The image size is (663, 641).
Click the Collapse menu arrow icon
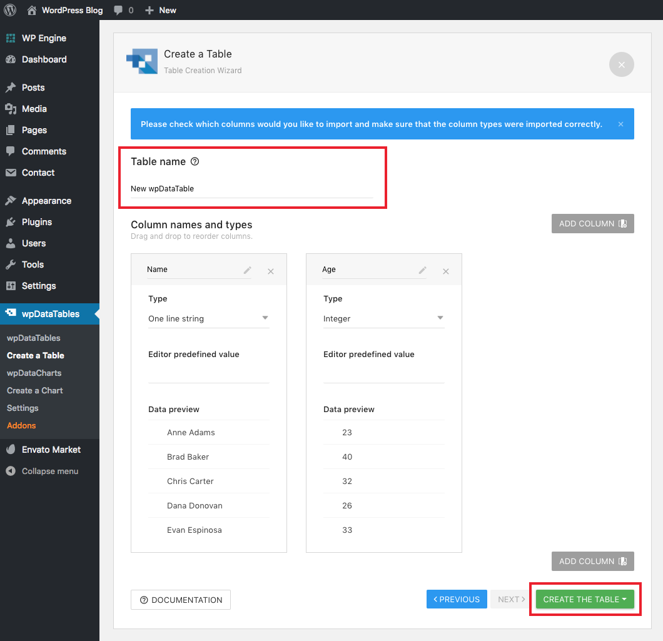point(11,471)
